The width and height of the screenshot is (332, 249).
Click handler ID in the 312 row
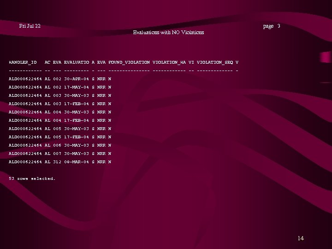click(x=25, y=162)
